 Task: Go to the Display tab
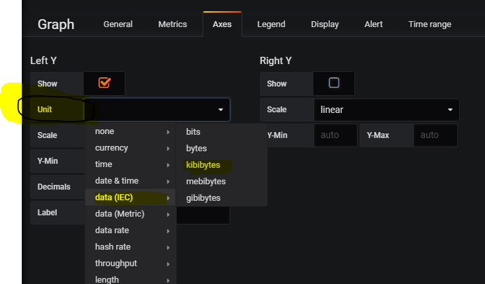click(325, 24)
